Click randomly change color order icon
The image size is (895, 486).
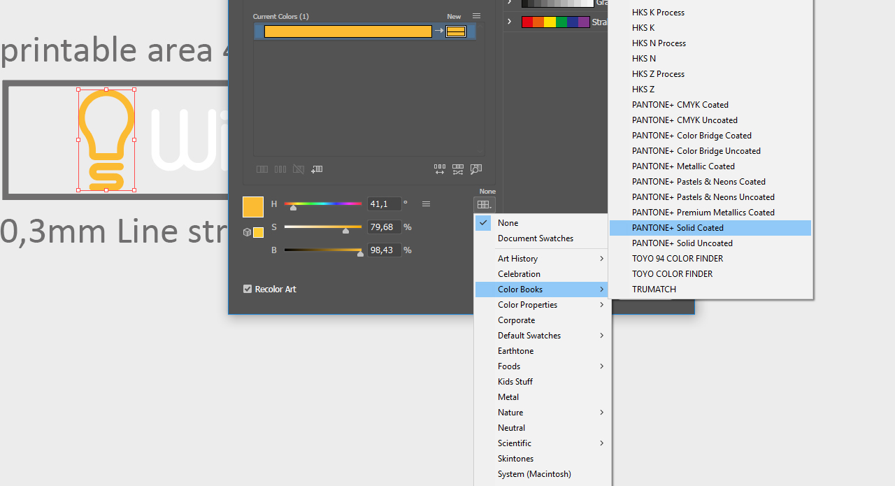click(439, 169)
